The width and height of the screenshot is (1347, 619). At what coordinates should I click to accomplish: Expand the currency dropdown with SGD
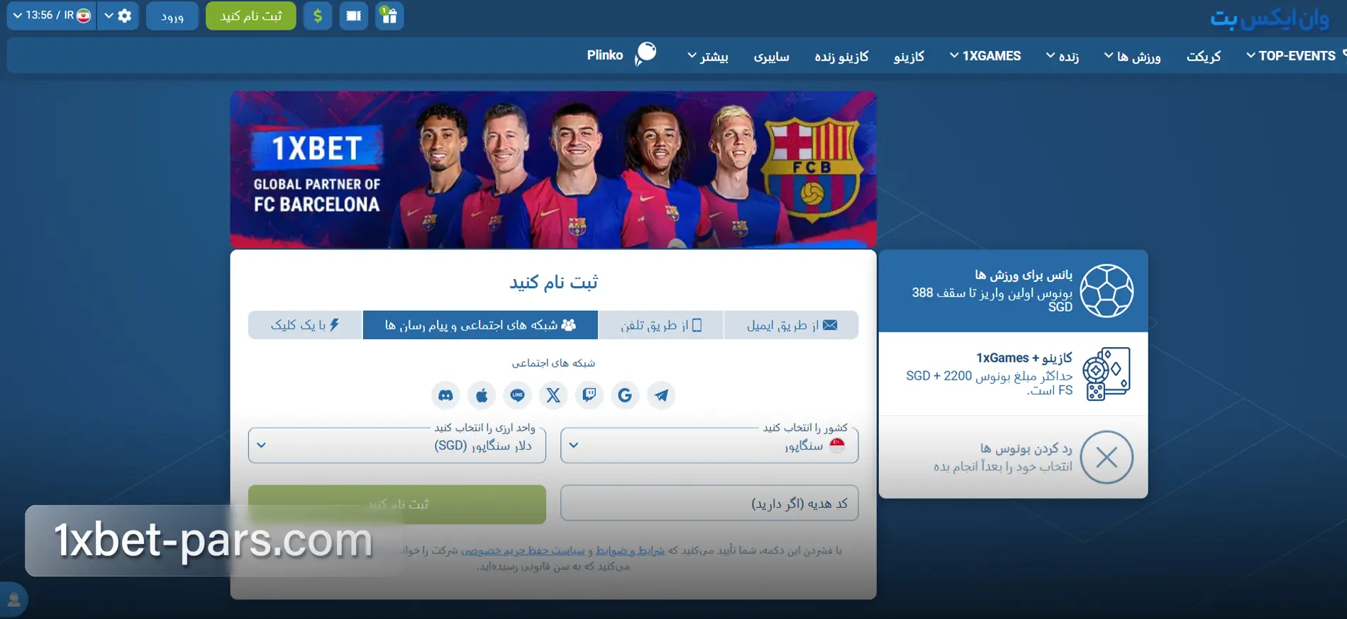(397, 445)
